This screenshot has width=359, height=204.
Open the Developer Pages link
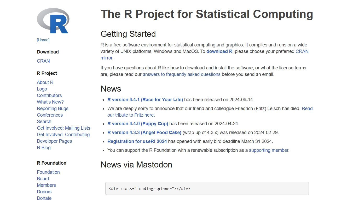[54, 141]
